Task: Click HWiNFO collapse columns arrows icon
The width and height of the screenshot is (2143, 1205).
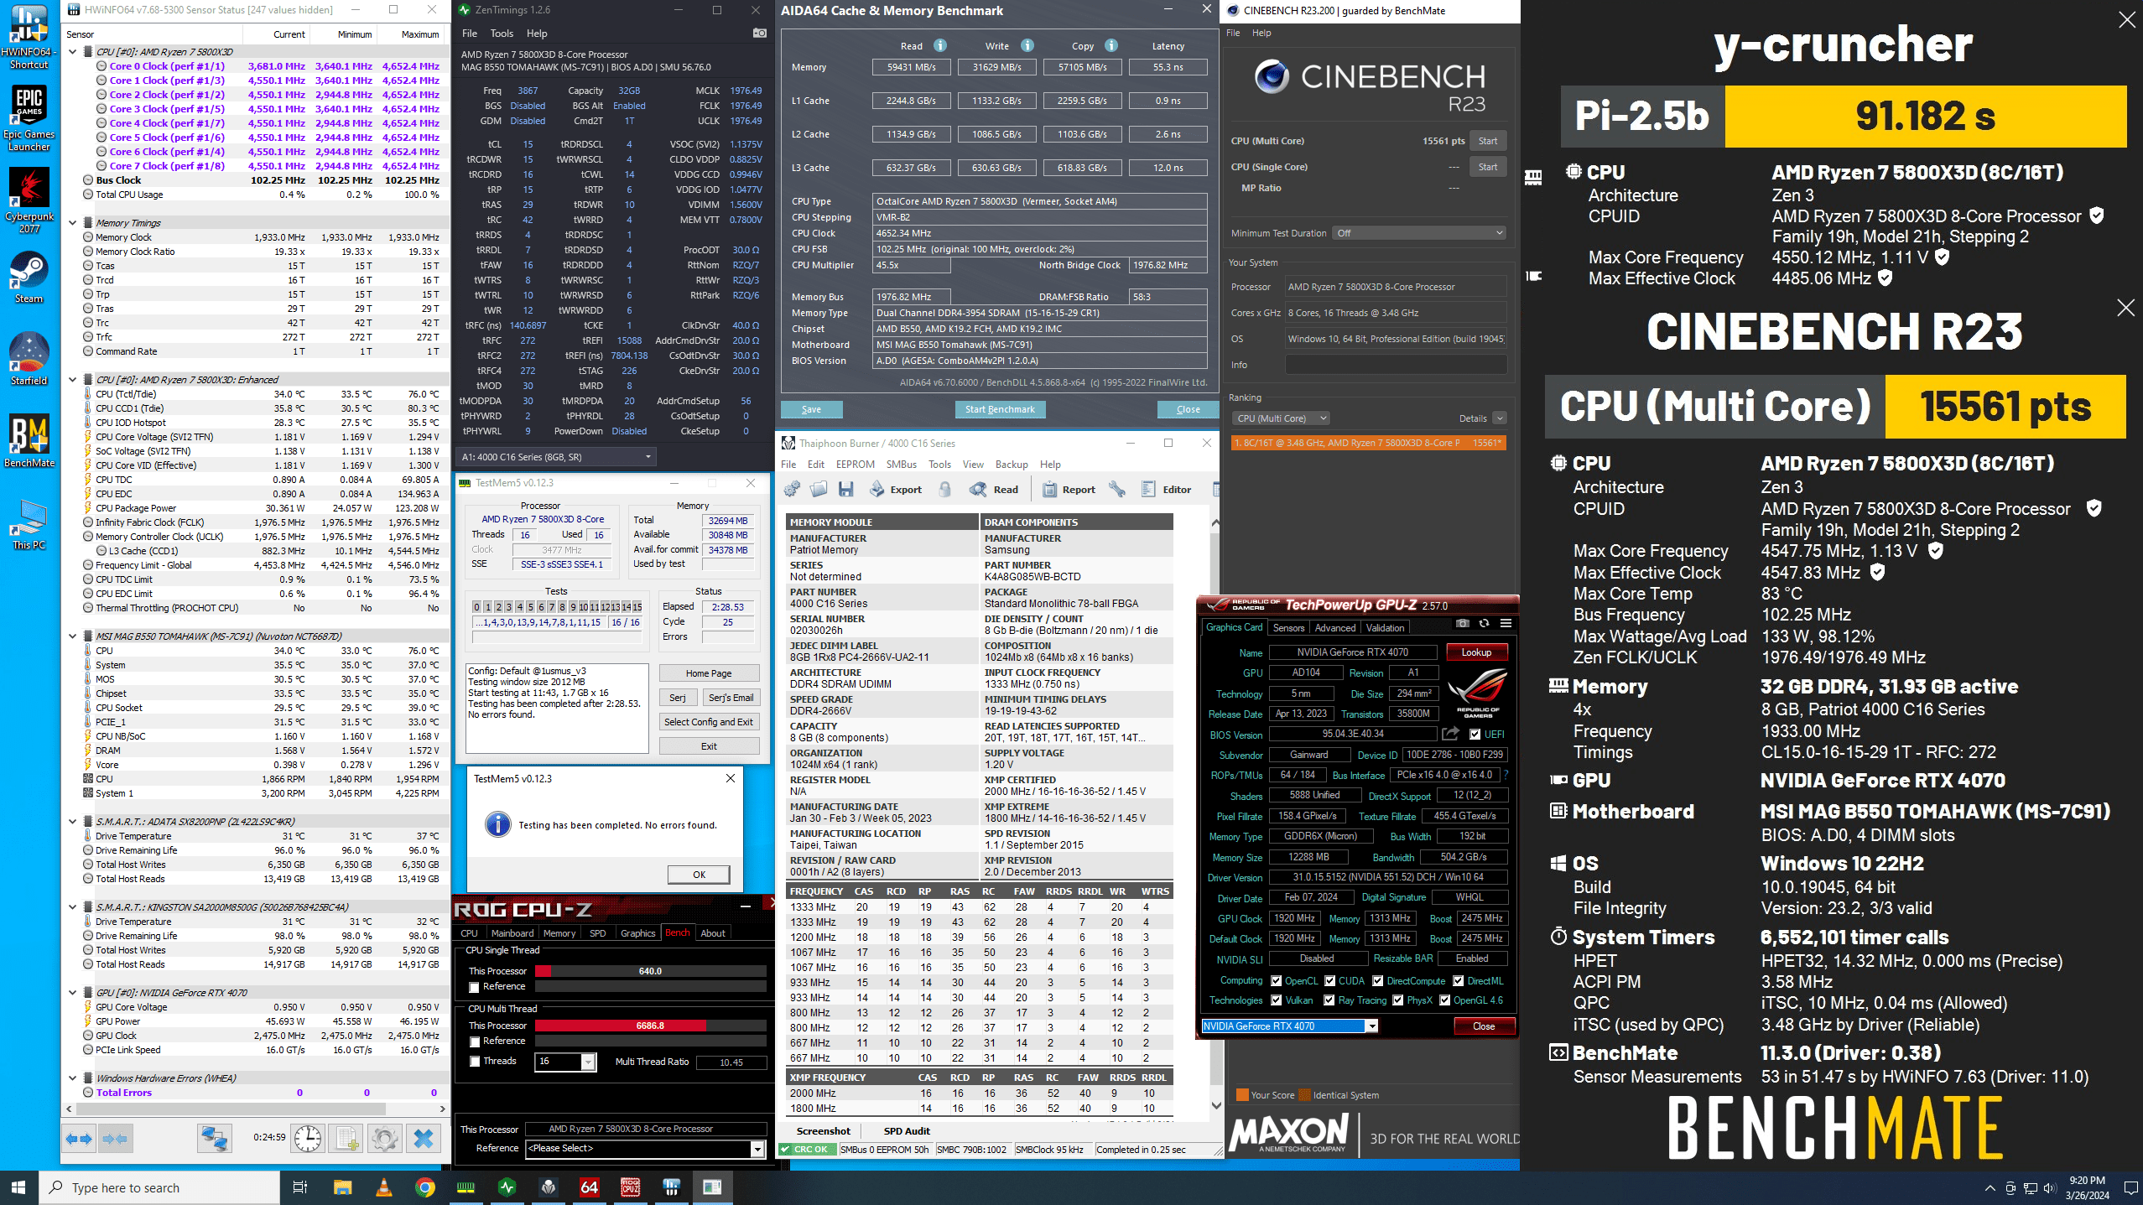Action: 115,1139
